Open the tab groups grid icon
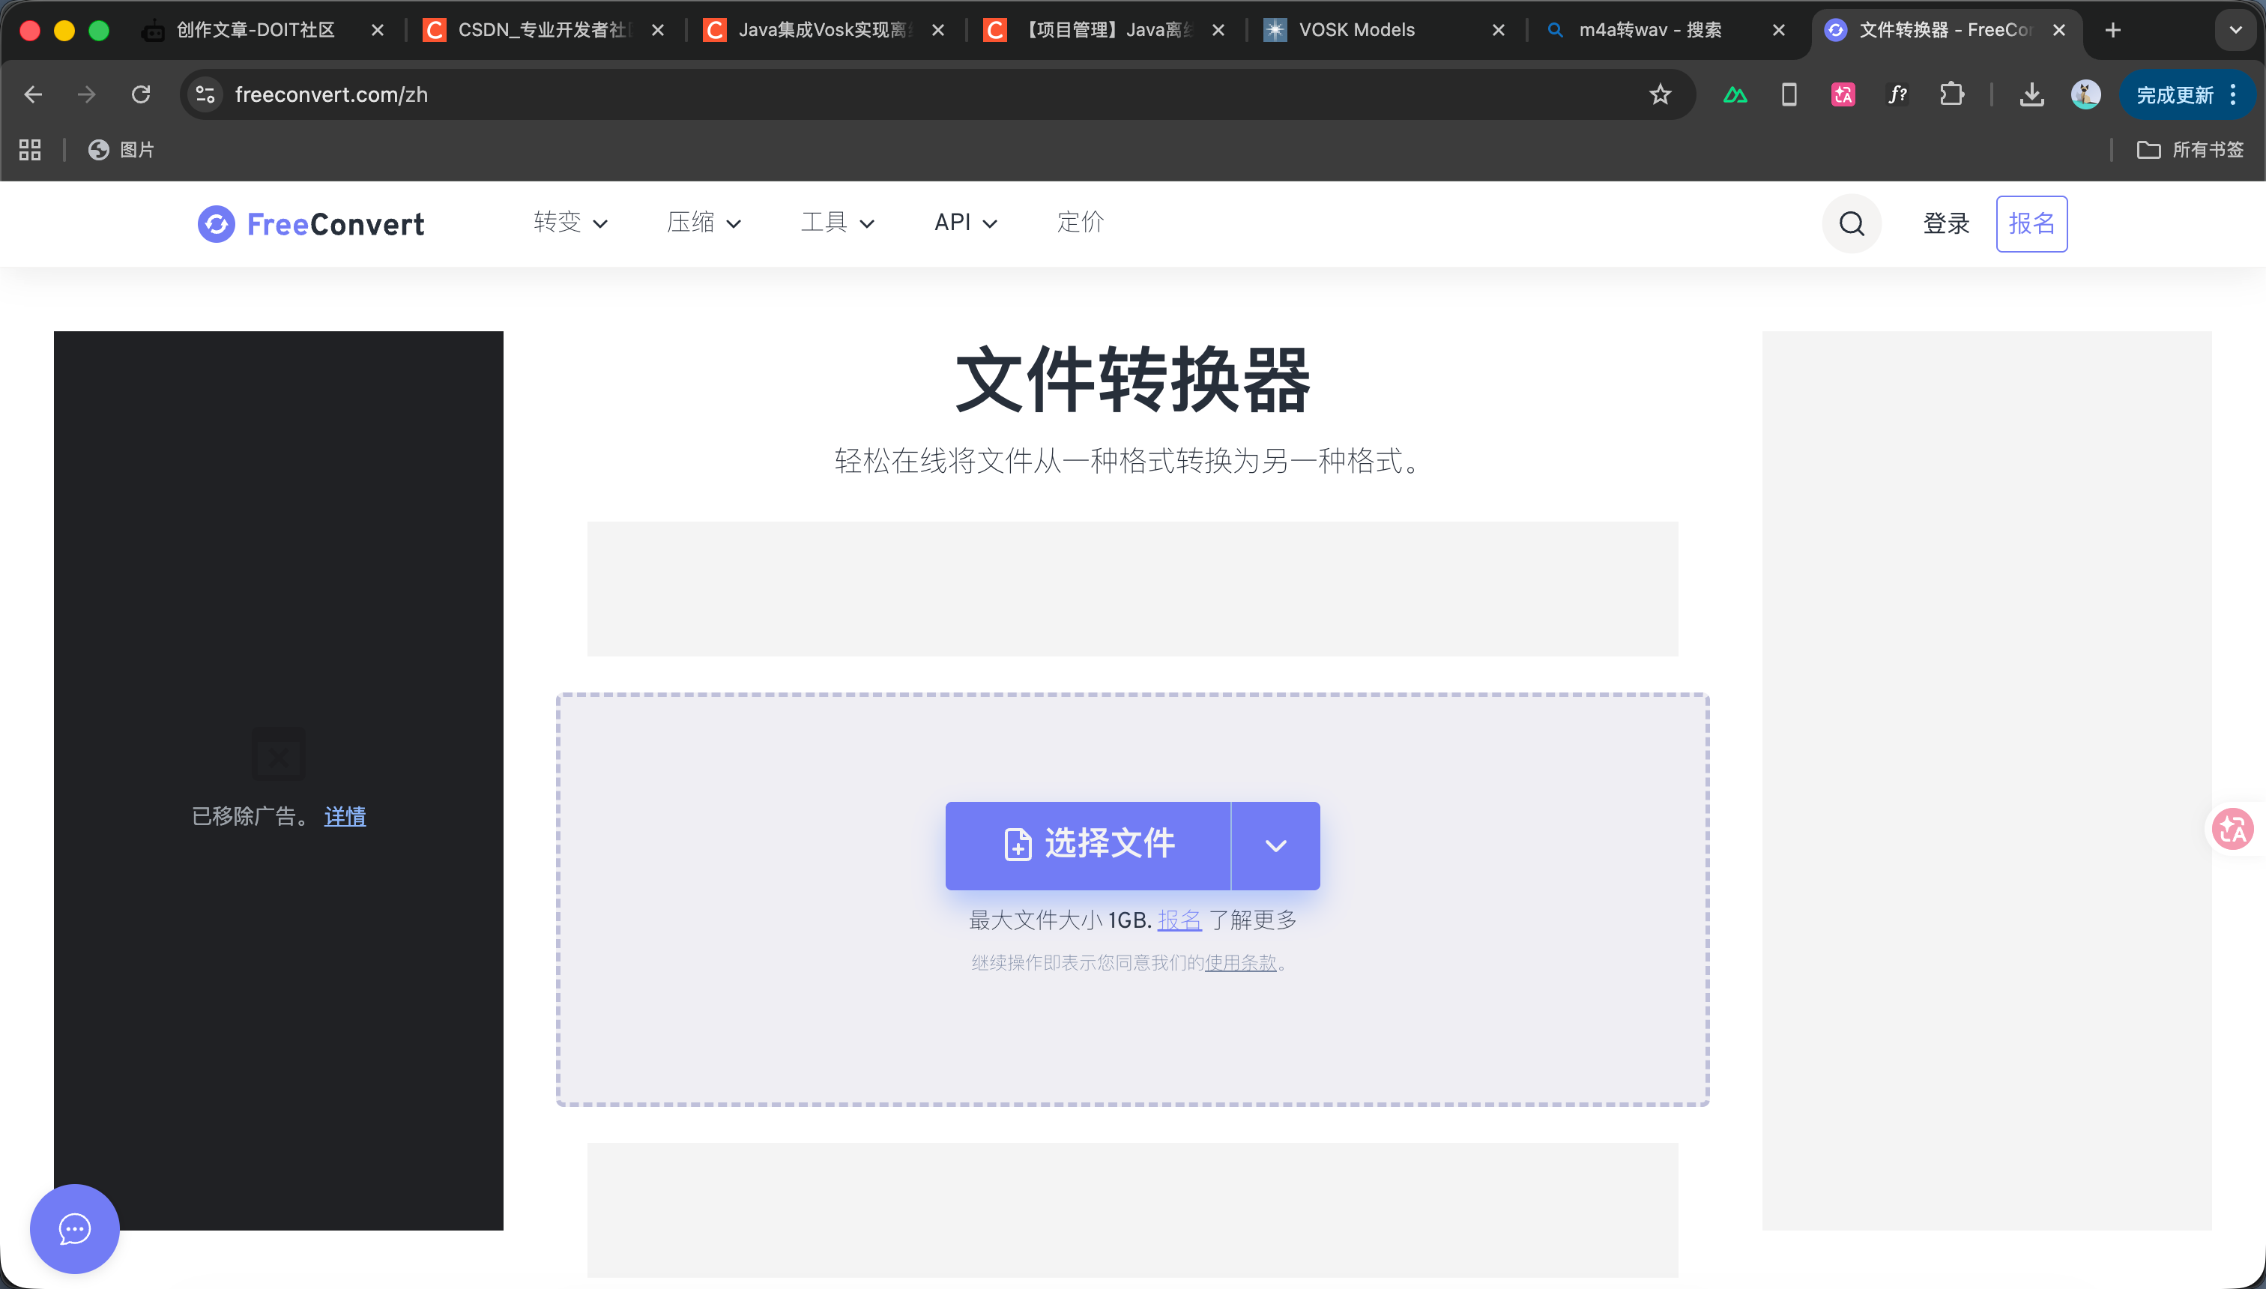 tap(29, 150)
